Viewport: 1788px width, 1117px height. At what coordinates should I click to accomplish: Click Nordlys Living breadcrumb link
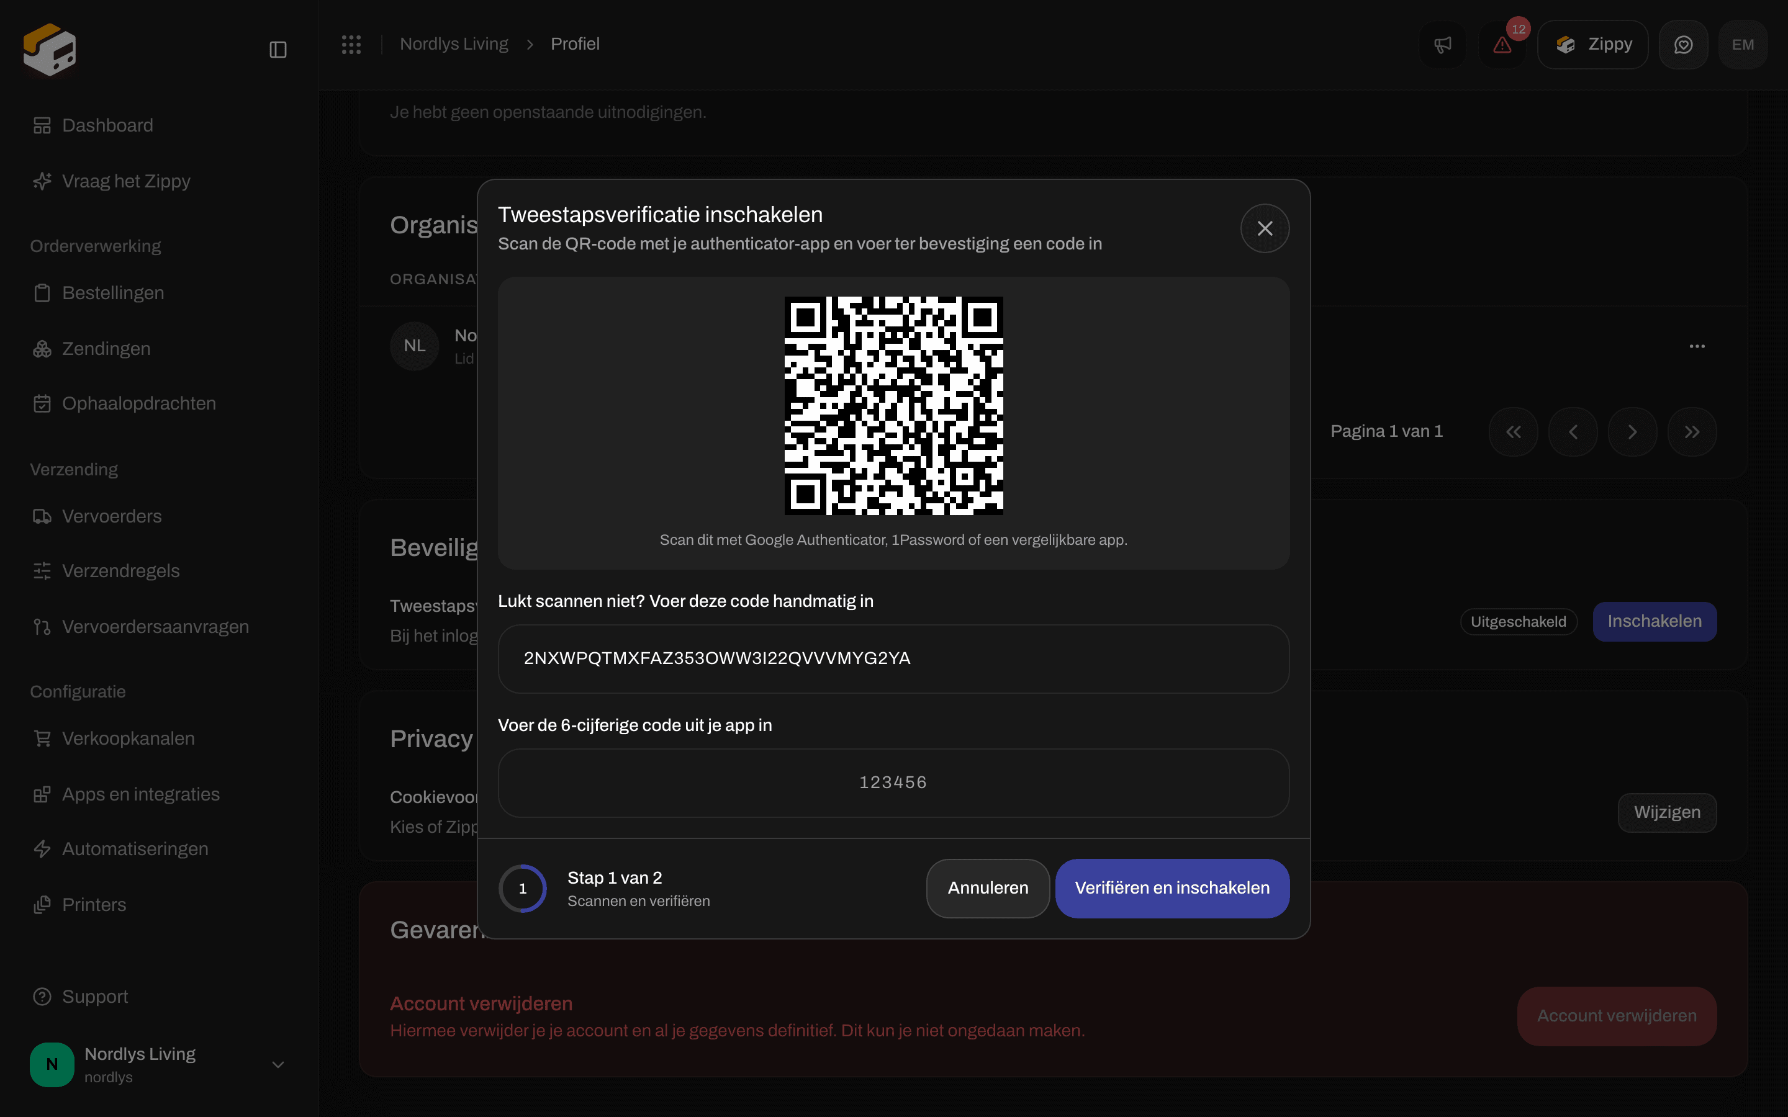454,44
